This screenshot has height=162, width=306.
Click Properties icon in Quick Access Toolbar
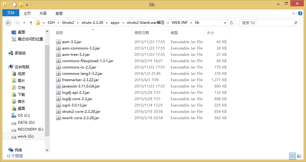[15, 5]
